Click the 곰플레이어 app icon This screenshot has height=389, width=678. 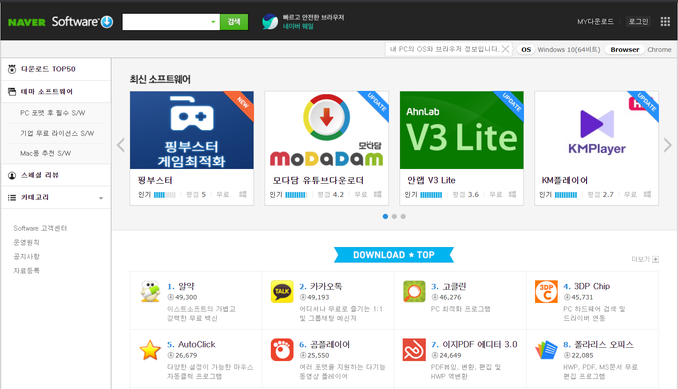pyautogui.click(x=282, y=350)
